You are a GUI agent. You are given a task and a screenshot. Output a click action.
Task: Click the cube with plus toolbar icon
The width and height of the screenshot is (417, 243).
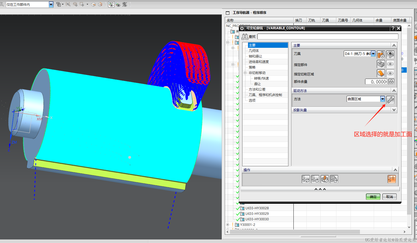pos(75,4)
